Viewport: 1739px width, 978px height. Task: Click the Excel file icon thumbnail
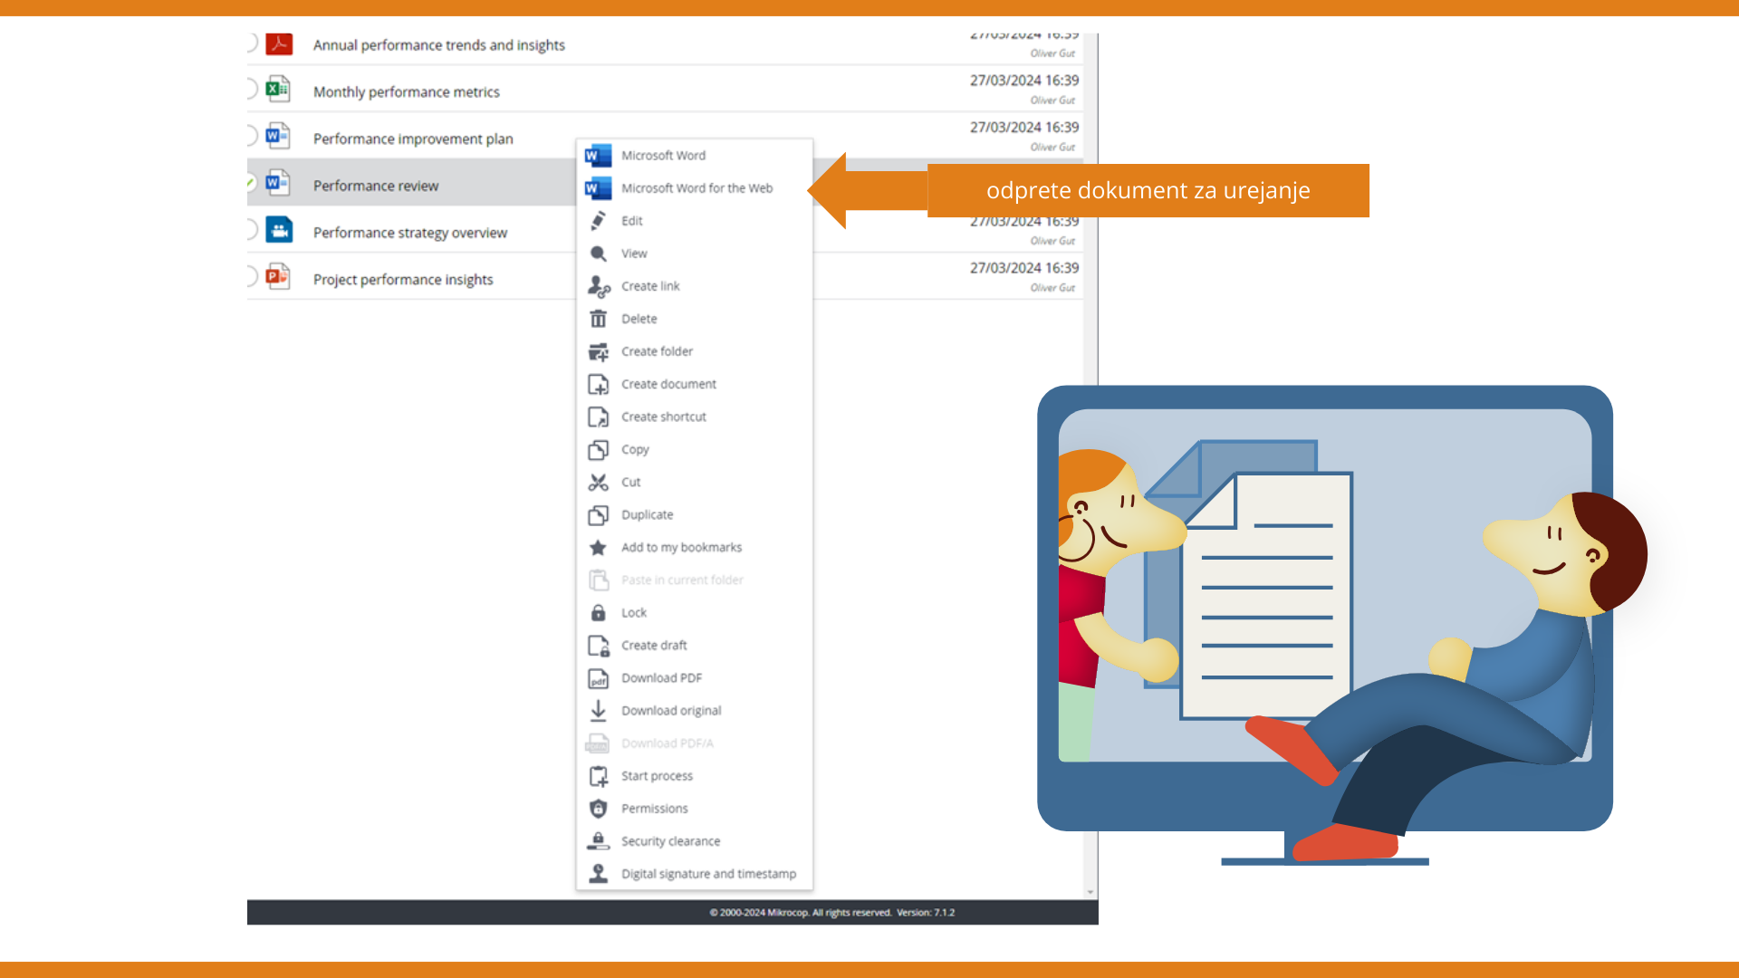[278, 90]
